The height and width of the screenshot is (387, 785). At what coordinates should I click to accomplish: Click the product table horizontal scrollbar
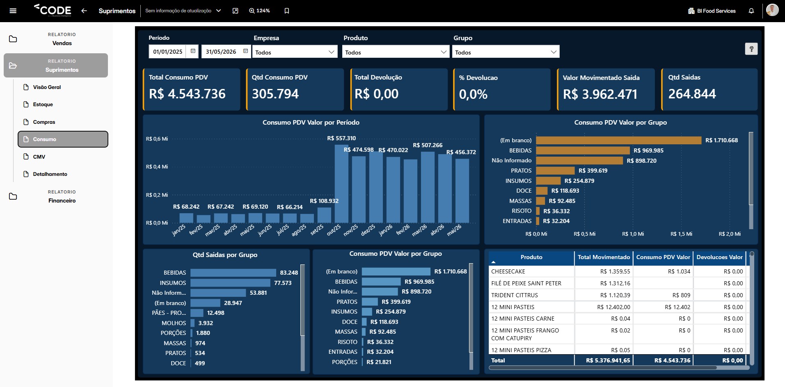603,368
